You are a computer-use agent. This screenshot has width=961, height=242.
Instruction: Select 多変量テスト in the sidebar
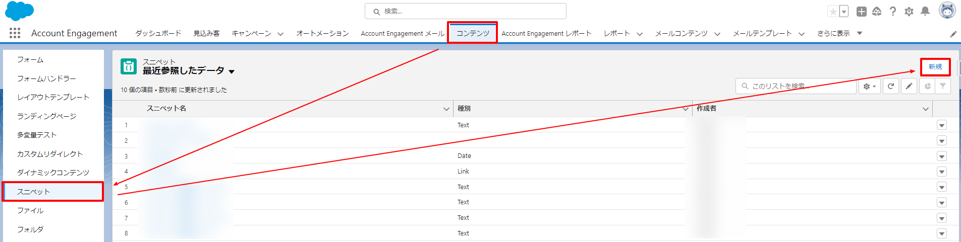[53, 135]
